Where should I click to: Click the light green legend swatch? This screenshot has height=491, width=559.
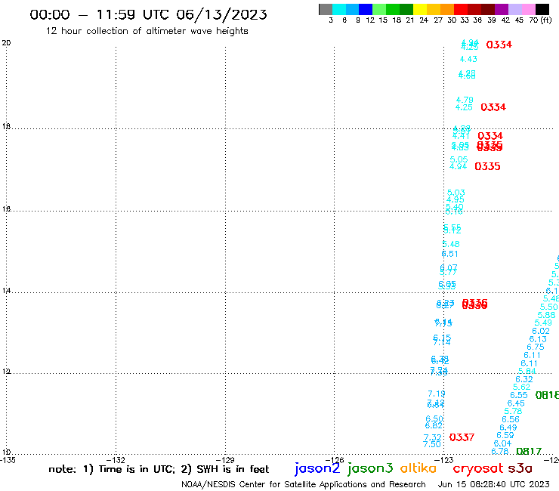[x=379, y=9]
